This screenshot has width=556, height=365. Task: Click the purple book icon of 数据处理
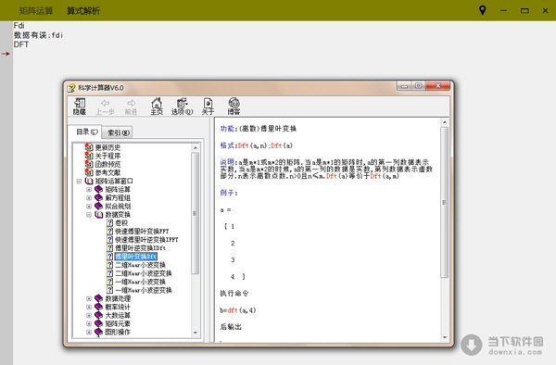[x=98, y=298]
